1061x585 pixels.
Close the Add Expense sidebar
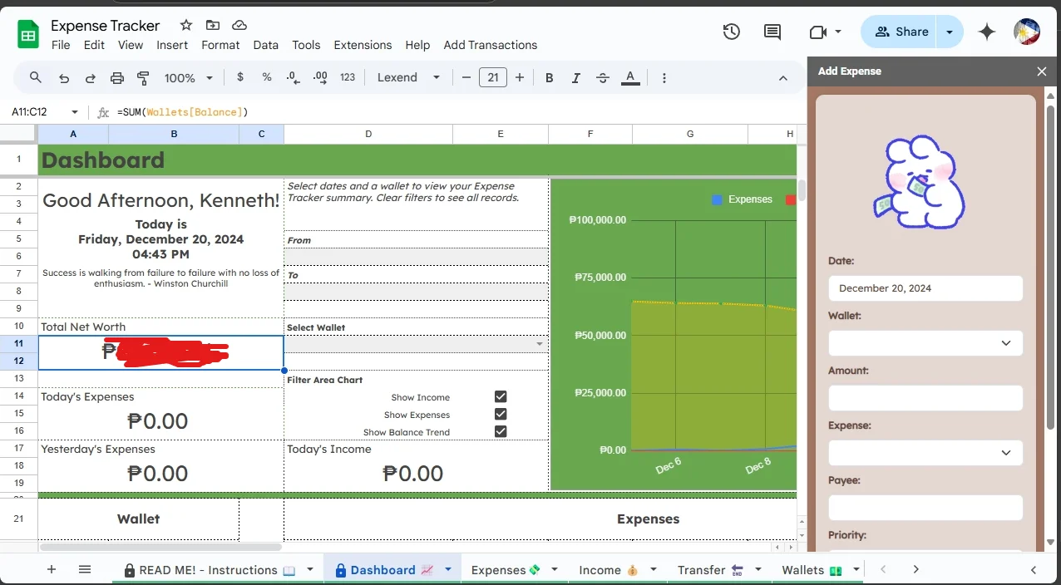click(1042, 71)
